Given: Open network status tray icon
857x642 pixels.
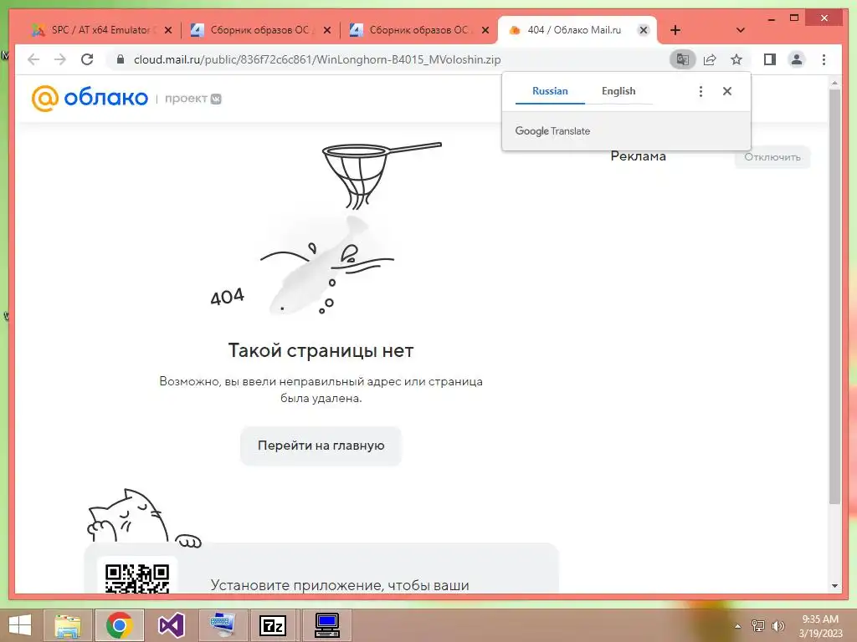Looking at the screenshot, I should 758,626.
